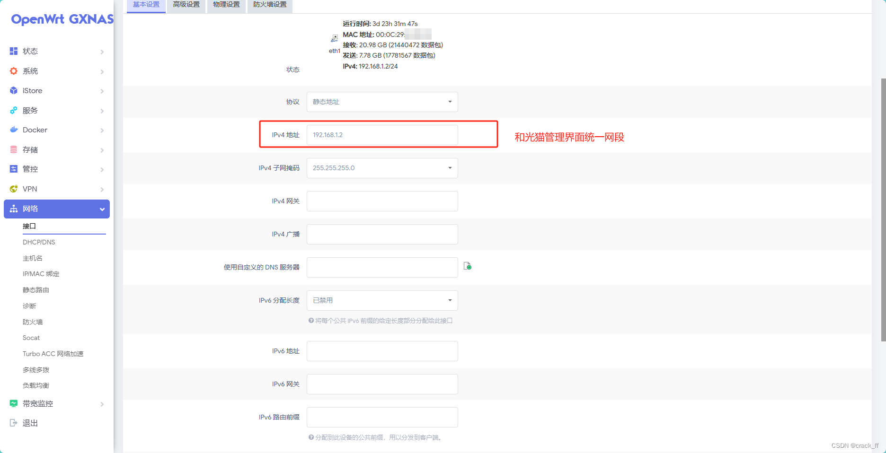This screenshot has width=886, height=453.
Task: Open the IPv4 子网掩码 dropdown
Action: tap(382, 168)
